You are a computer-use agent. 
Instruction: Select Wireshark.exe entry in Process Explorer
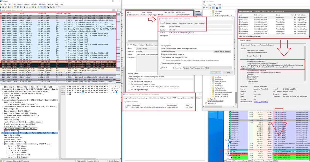click(234, 146)
